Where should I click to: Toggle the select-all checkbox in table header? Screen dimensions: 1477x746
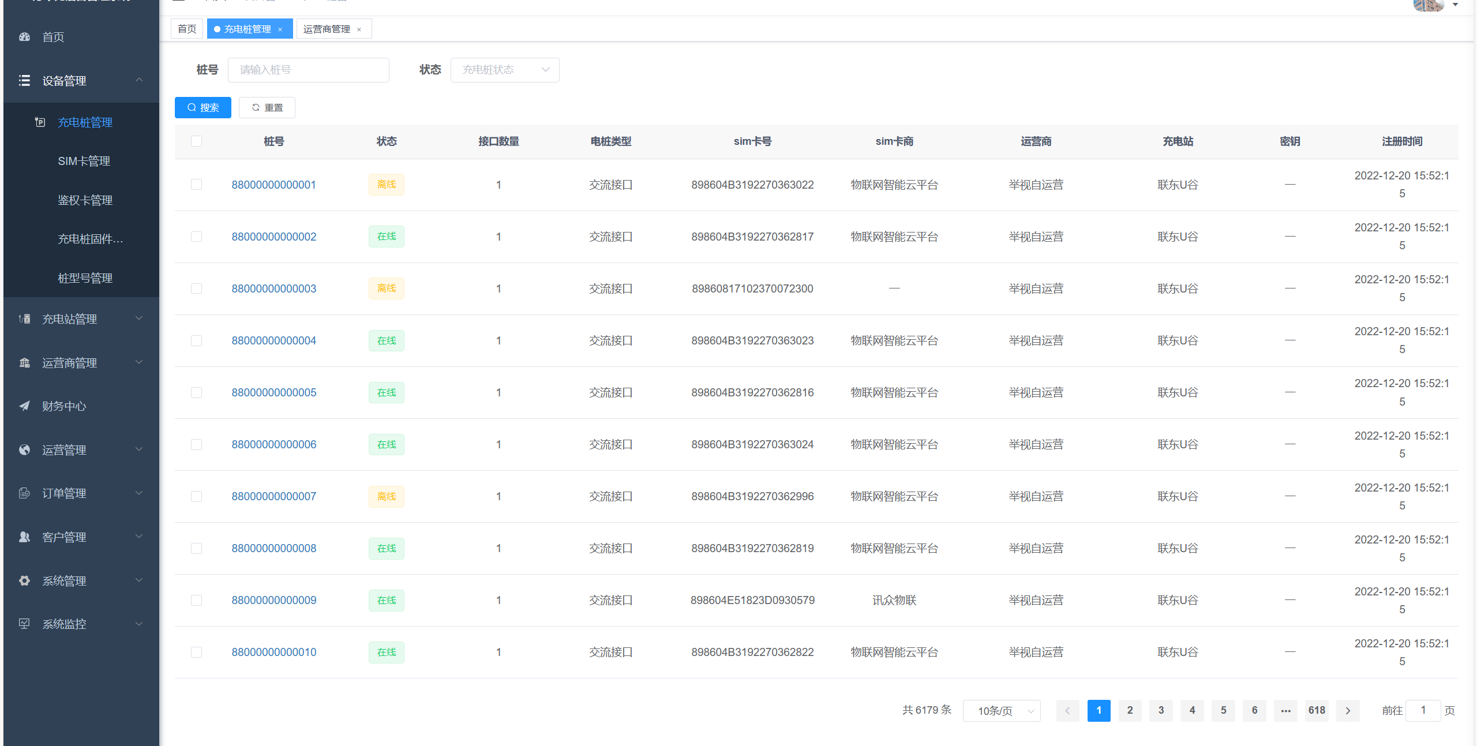pyautogui.click(x=197, y=141)
